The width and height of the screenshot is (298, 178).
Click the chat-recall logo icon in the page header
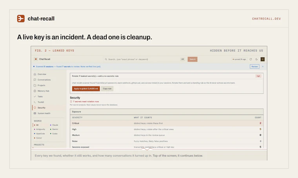pos(21,18)
